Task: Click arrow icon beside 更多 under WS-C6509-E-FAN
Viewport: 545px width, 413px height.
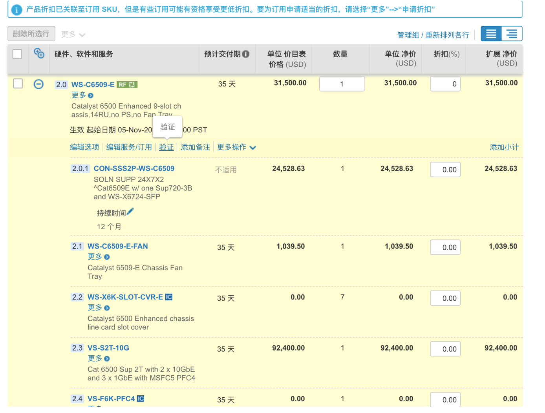Action: point(107,257)
